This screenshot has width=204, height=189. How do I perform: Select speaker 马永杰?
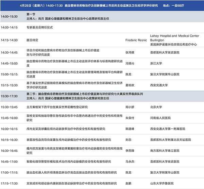(x=131, y=161)
